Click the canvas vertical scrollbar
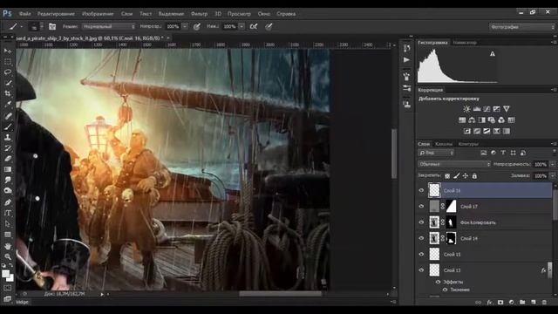 [394, 154]
